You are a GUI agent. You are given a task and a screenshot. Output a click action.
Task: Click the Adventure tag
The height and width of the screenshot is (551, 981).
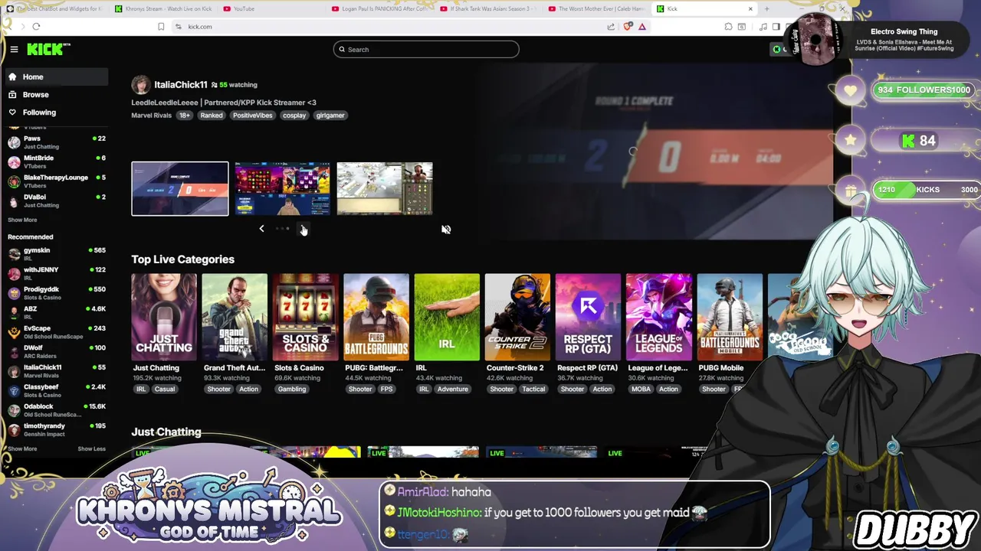tap(452, 390)
